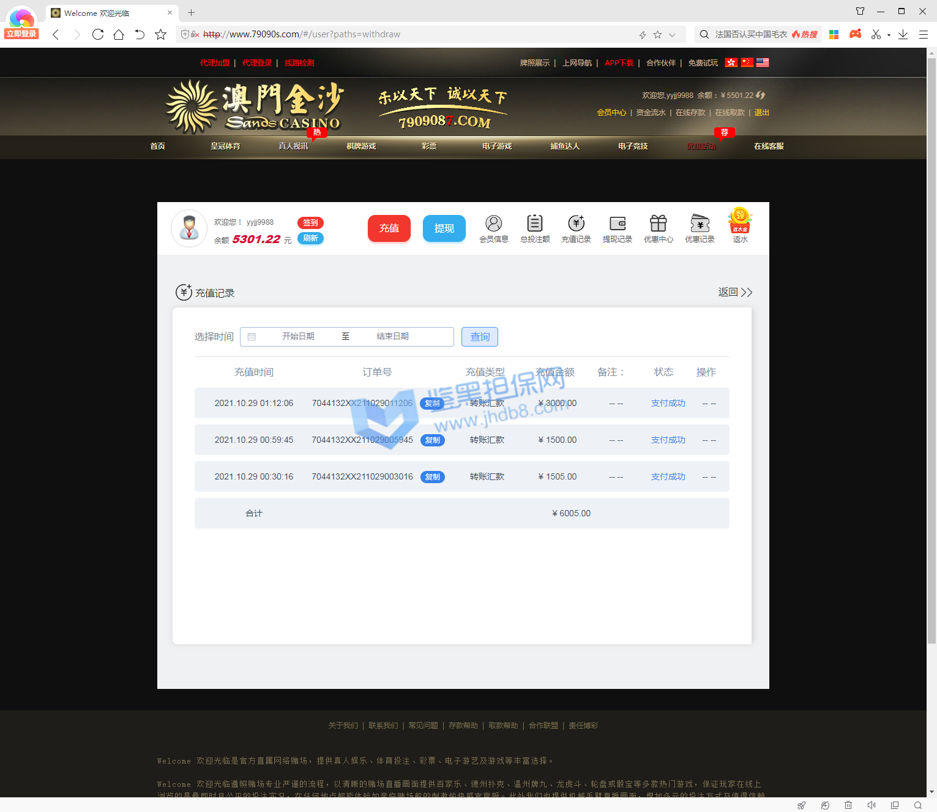Expand the address bar dropdown chevron

pos(672,35)
